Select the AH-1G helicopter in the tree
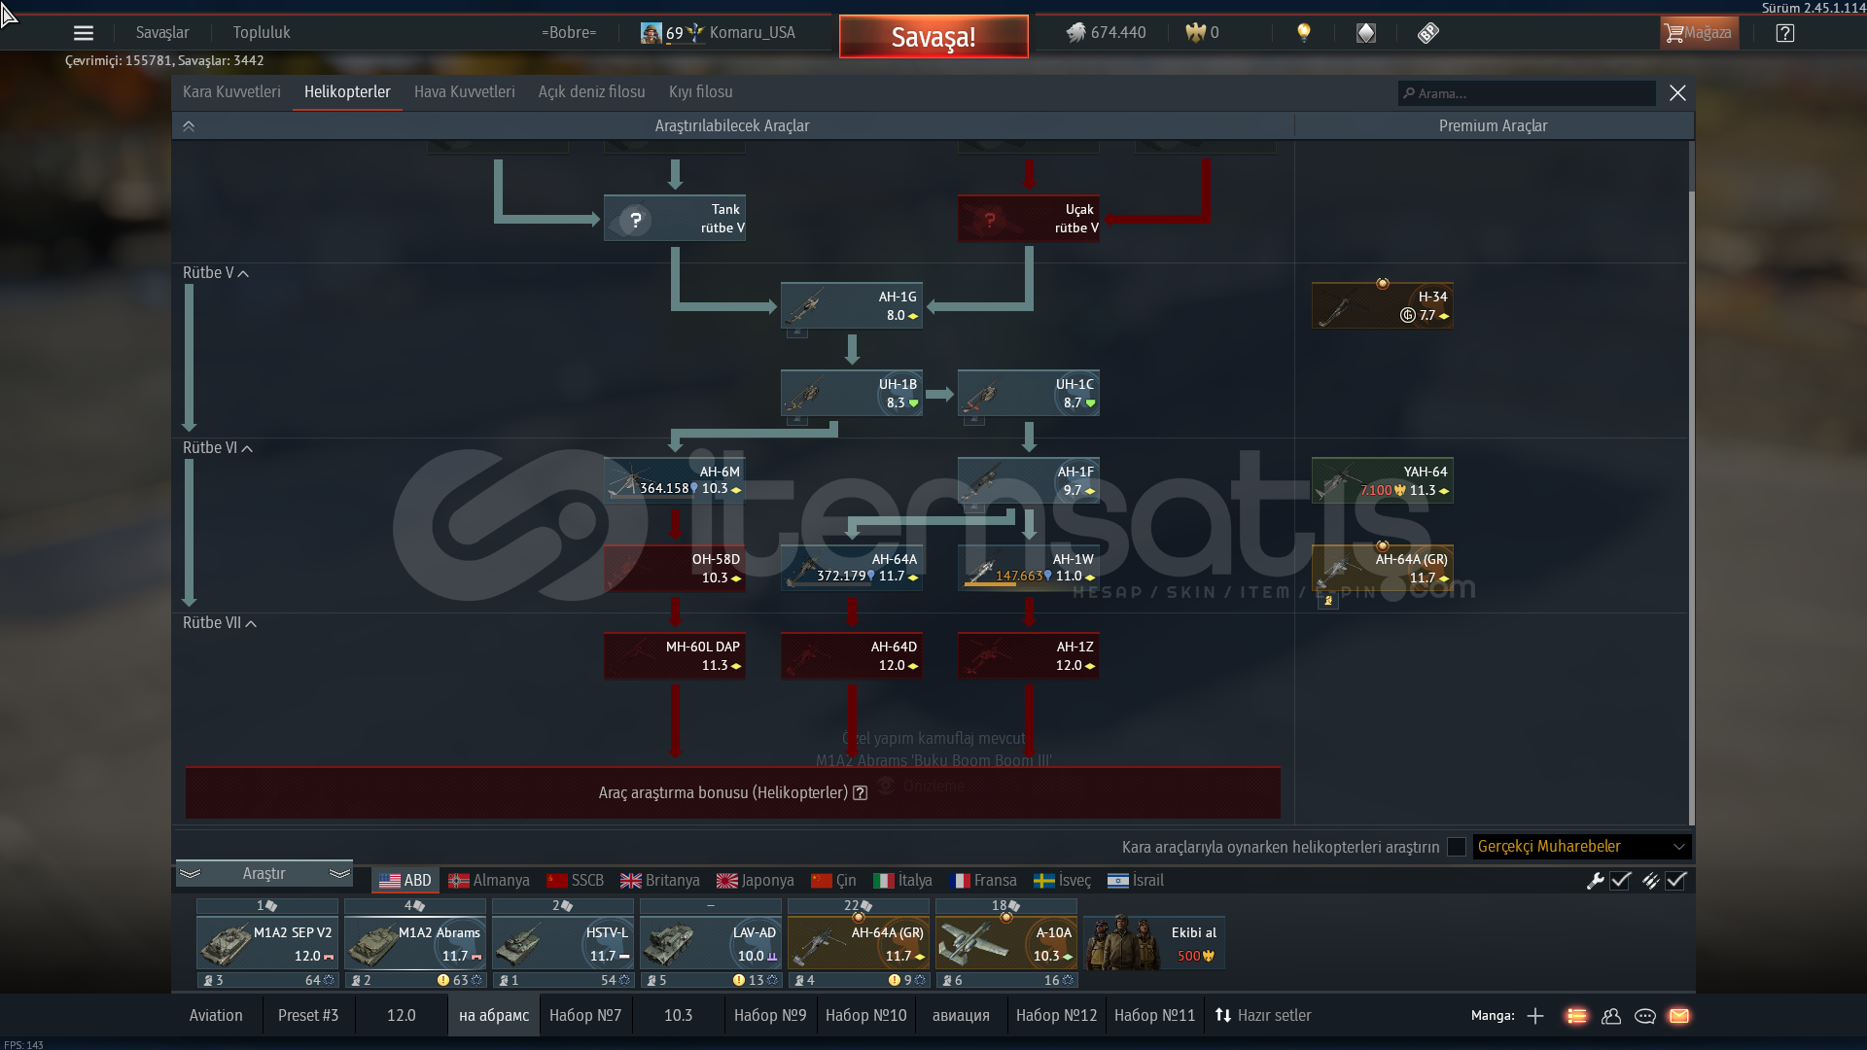1867x1050 pixels. click(x=852, y=305)
